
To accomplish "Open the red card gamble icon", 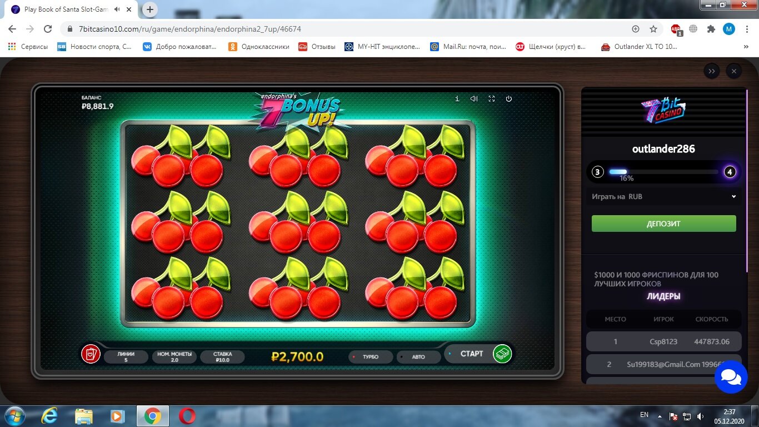I will coord(91,354).
